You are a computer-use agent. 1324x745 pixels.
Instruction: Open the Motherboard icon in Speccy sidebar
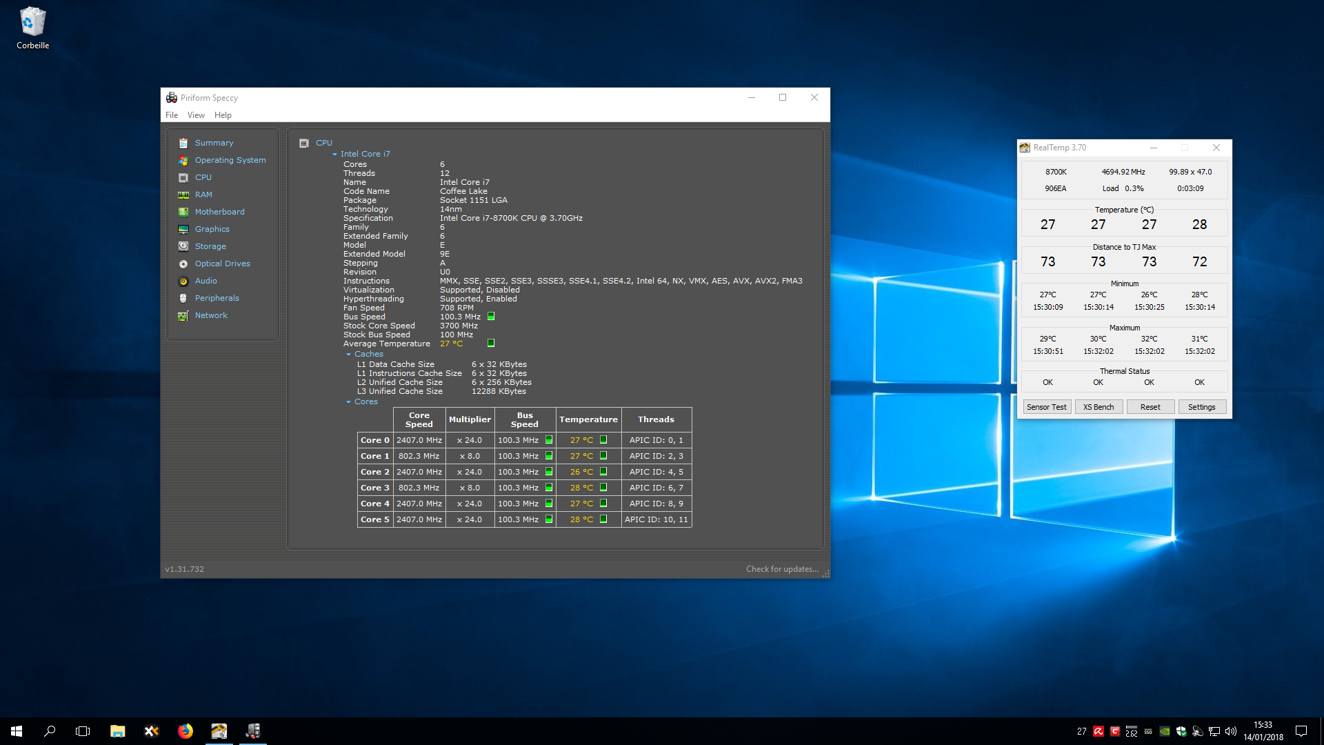(x=183, y=212)
